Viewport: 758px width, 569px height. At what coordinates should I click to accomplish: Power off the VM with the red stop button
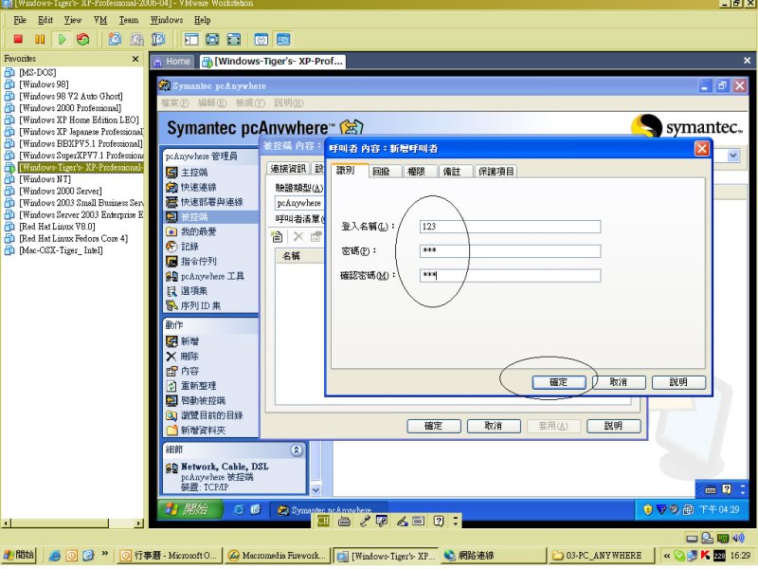tap(18, 39)
